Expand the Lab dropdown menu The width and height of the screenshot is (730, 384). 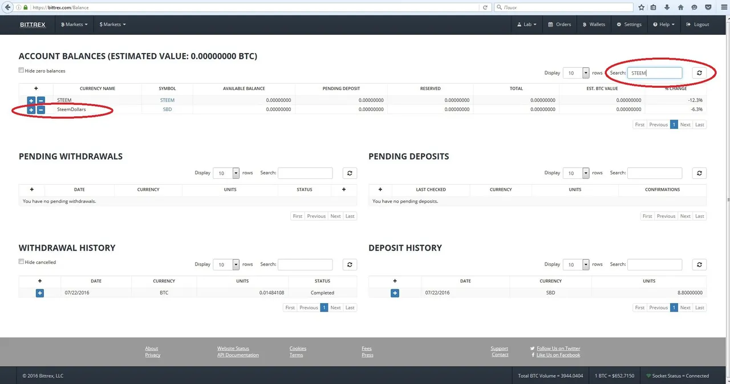[526, 24]
